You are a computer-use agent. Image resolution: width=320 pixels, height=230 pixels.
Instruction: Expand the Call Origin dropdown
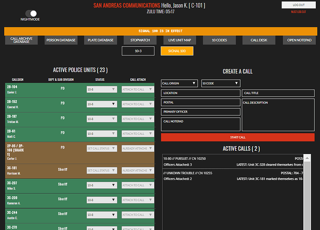[179, 83]
